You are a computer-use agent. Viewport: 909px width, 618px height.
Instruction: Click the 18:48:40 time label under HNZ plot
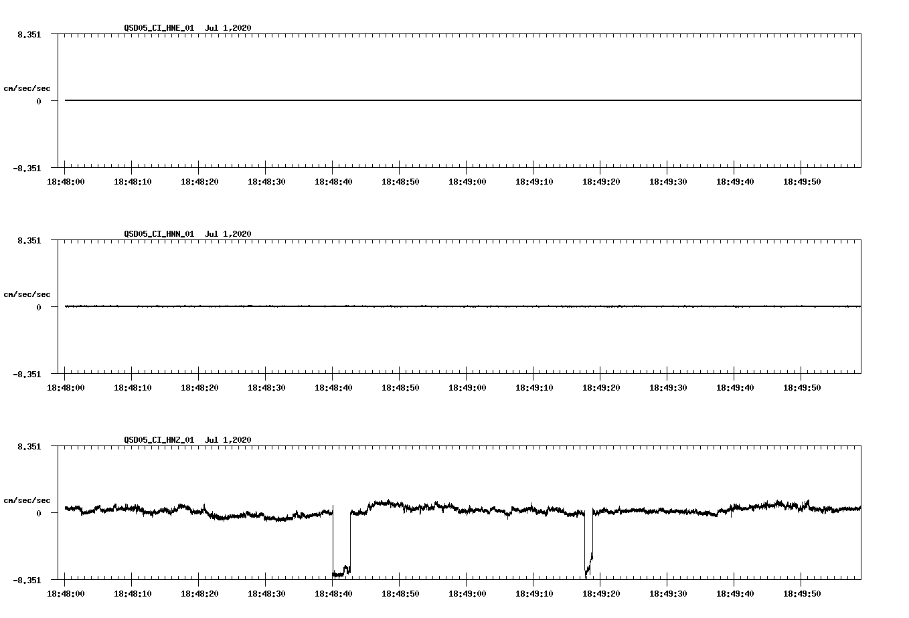click(x=333, y=594)
